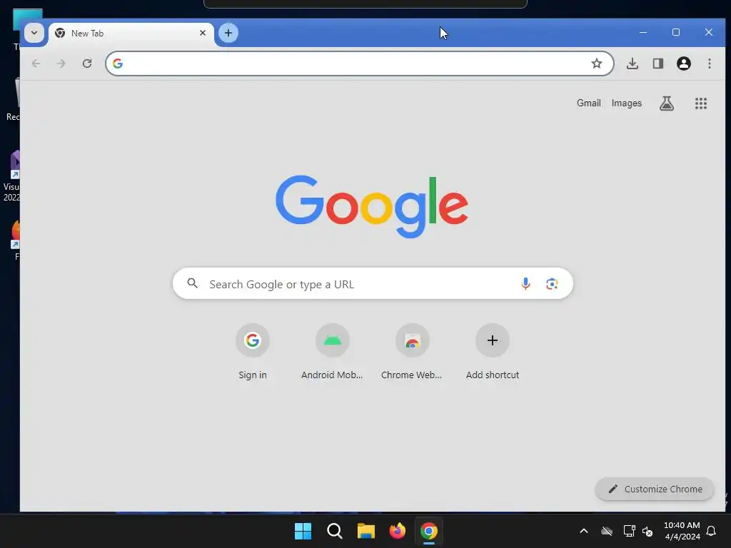The height and width of the screenshot is (548, 731).
Task: Maximize the Chrome window
Action: coord(675,32)
